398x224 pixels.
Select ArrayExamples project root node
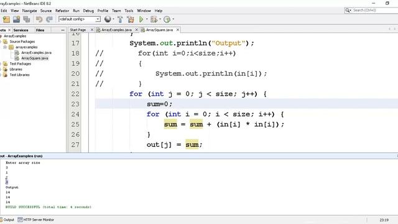15,36
